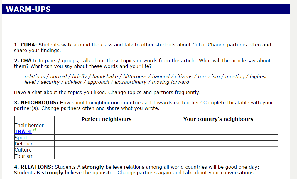The width and height of the screenshot is (297, 179).
Task: Select the Your country's neighbours cell for Tourism
Action: tap(218, 156)
